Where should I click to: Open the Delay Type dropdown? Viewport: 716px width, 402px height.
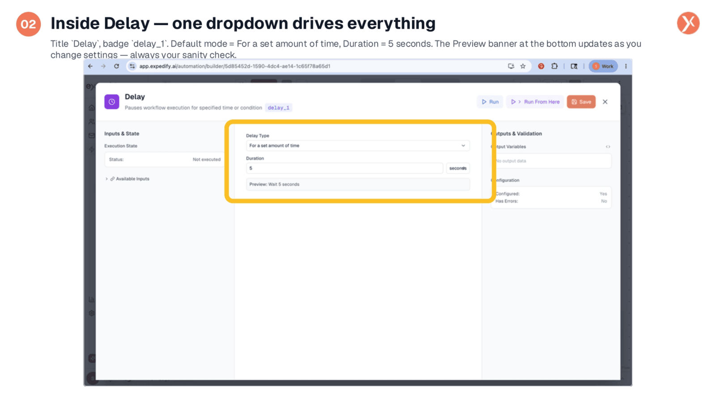point(358,146)
